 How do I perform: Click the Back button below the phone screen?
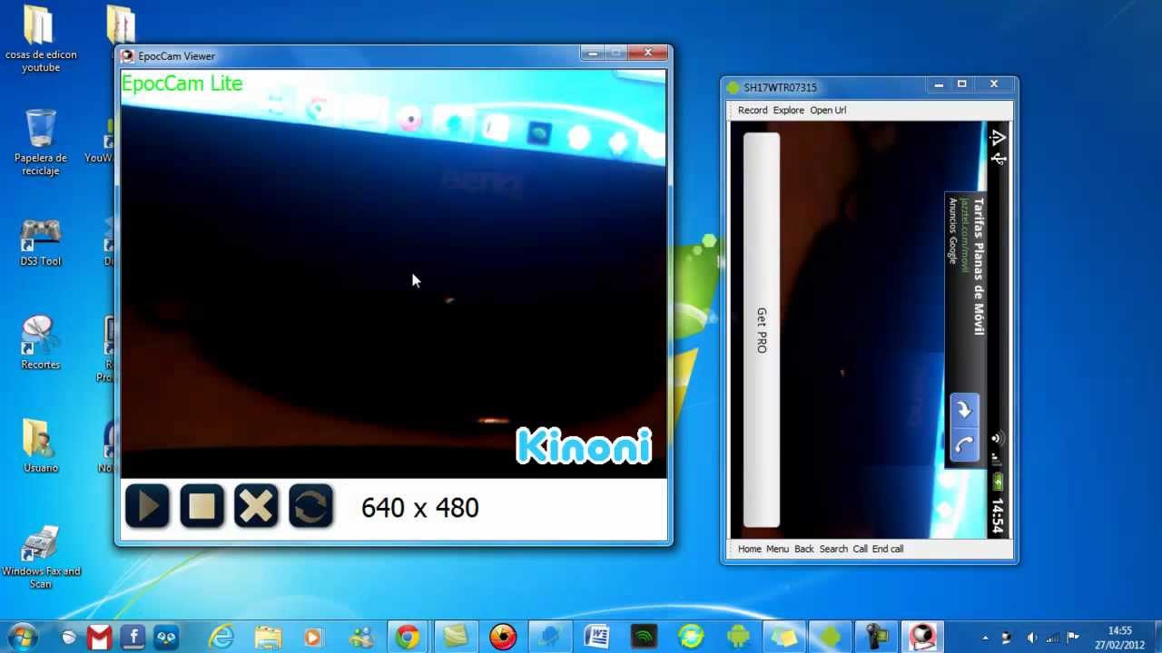coord(804,549)
